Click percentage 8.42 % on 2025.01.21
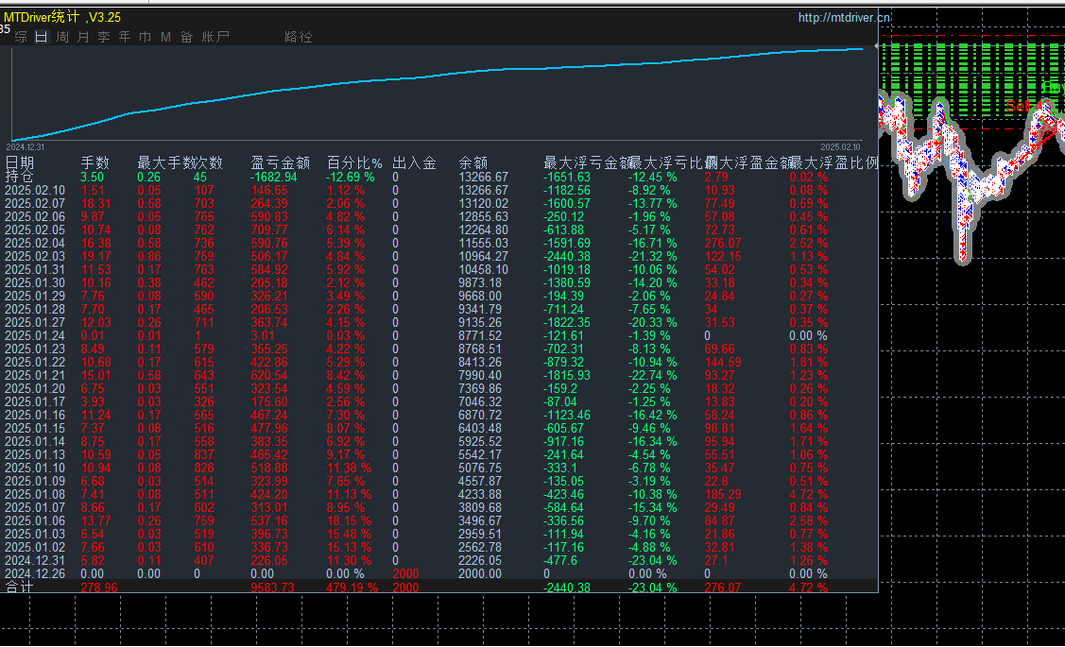The height and width of the screenshot is (647, 1065). click(346, 375)
